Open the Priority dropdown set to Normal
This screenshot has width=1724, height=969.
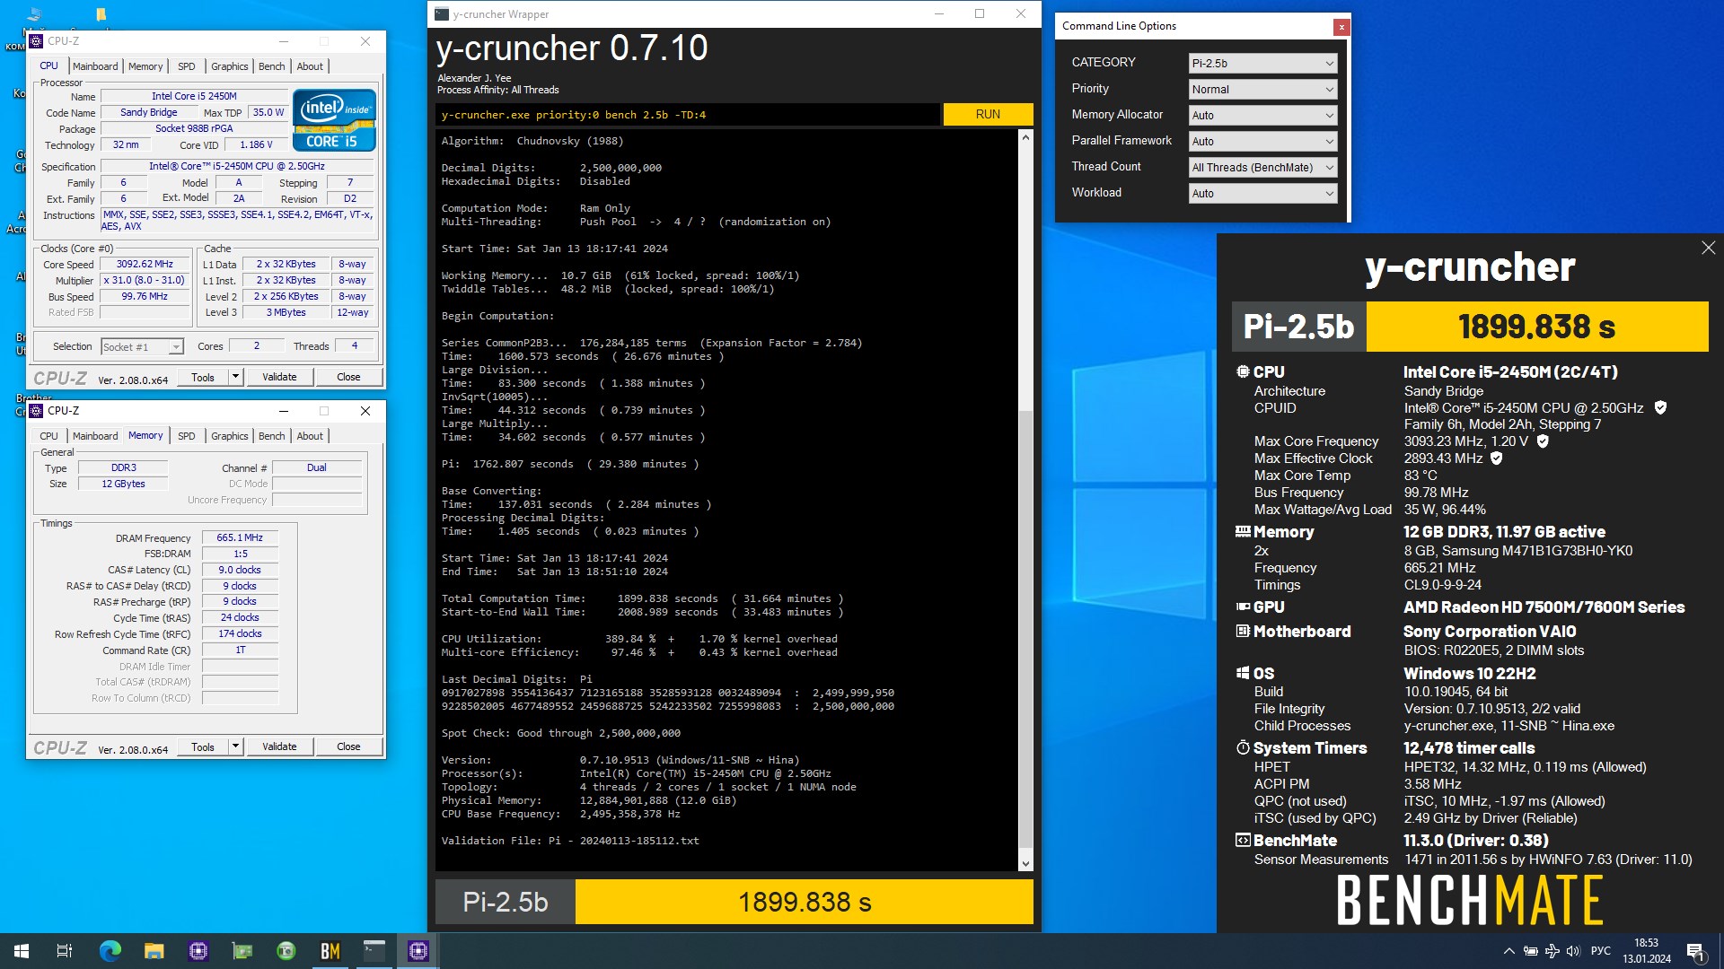(x=1262, y=90)
